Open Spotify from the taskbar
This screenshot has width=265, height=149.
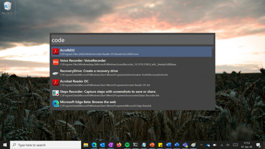click(x=127, y=145)
